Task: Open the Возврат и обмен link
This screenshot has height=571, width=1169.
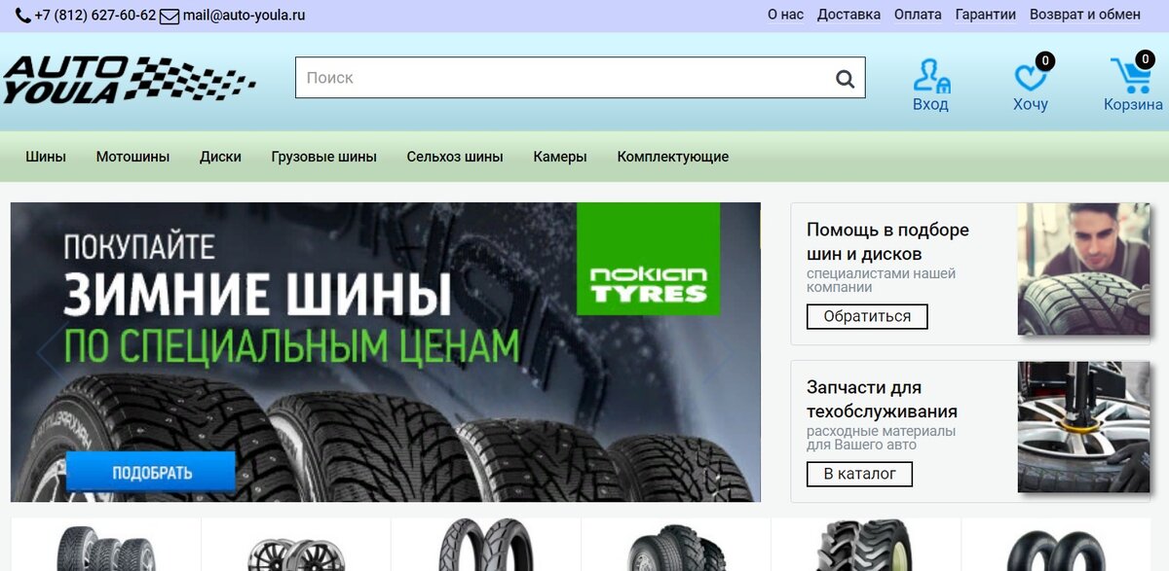Action: pos(1085,15)
